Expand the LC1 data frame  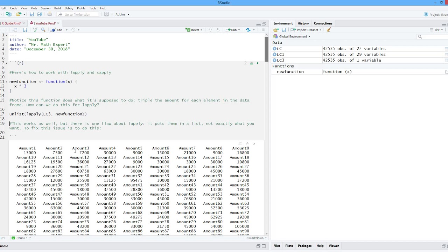point(275,55)
